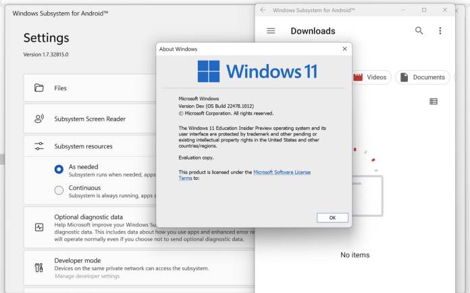
Task: Click the Files folder icon in Settings
Action: [x=39, y=88]
